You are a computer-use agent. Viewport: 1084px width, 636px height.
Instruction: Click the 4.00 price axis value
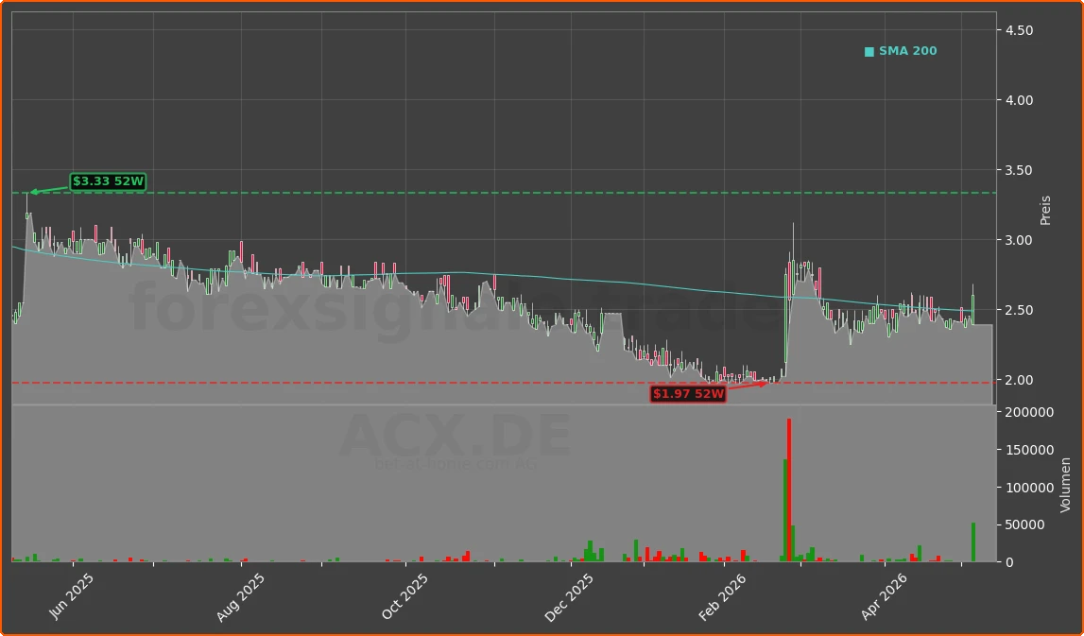[1020, 100]
